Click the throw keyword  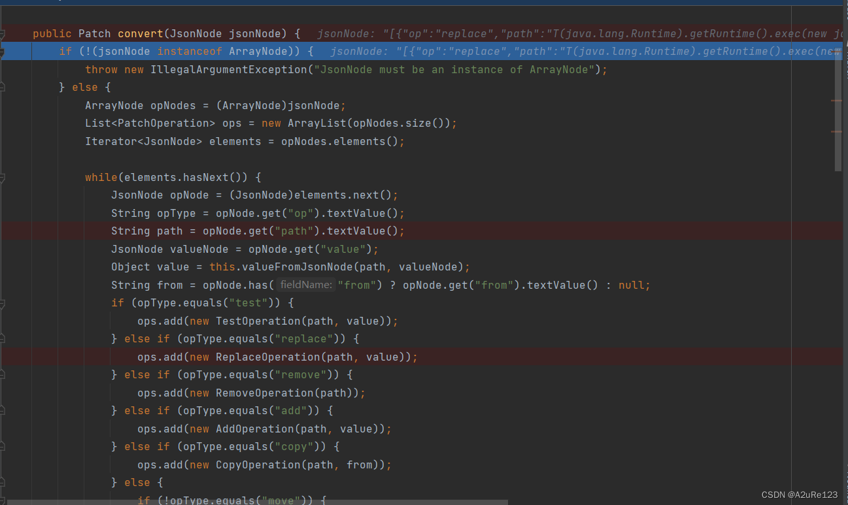pos(101,69)
